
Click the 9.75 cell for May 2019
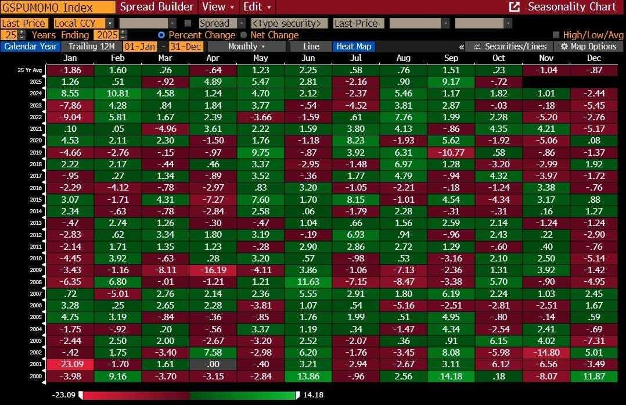(260, 153)
